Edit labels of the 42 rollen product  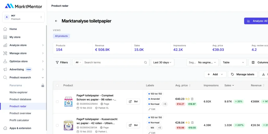tap(152, 133)
